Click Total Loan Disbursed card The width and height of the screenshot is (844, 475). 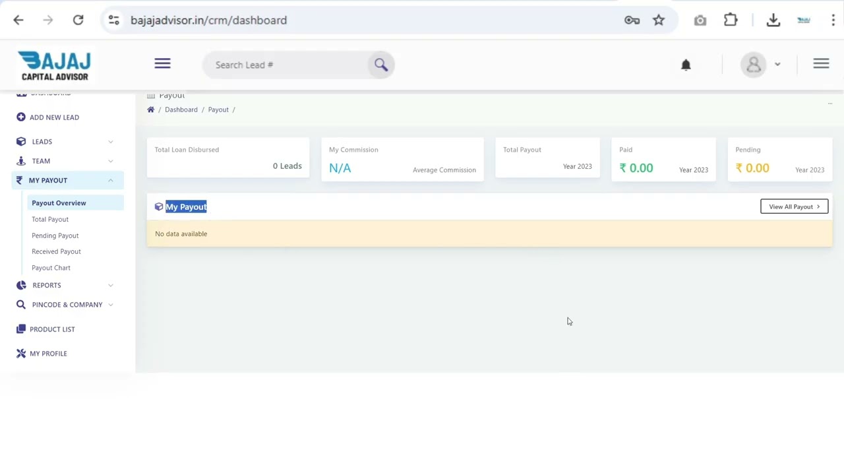228,158
